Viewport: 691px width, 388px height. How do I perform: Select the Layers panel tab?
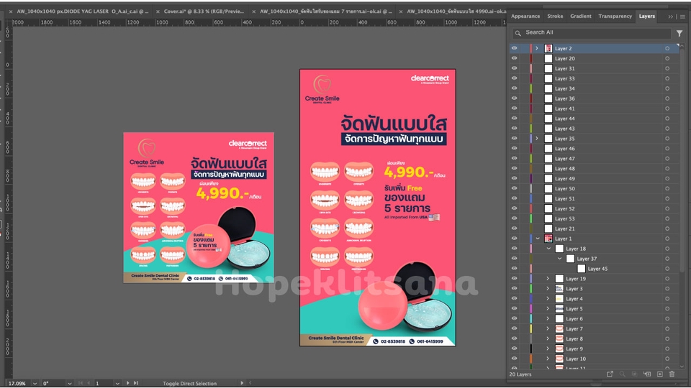(647, 17)
